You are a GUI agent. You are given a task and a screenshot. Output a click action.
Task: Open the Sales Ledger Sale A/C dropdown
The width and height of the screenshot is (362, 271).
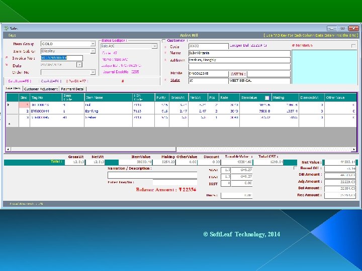click(x=154, y=46)
